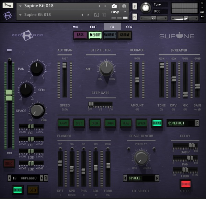This screenshot has width=206, height=199.
Task: Toggle the DELAY effect on or off
Action: click(157, 123)
